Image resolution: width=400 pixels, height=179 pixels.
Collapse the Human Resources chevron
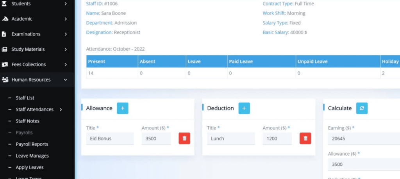point(66,80)
